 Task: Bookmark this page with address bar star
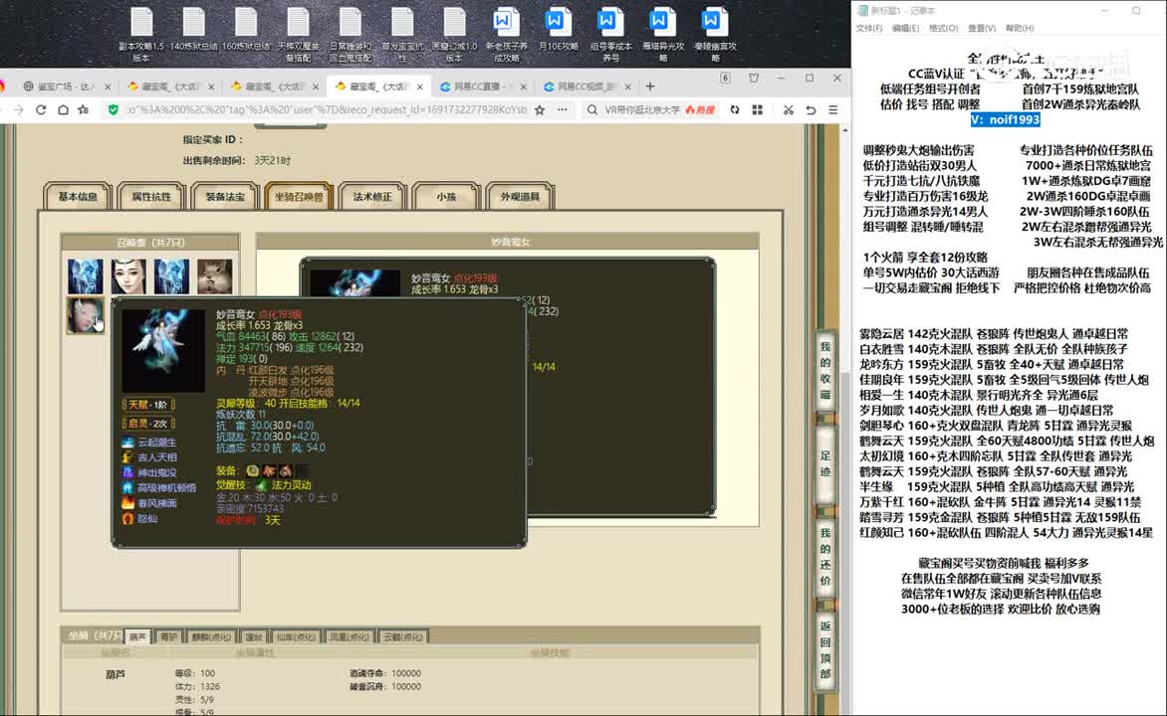point(540,110)
